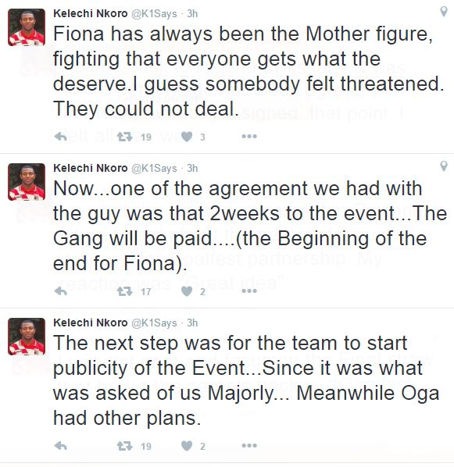Viewport: 454px width, 467px height.
Task: Like the 'Now...one of the agreement' tweet
Action: point(187,291)
